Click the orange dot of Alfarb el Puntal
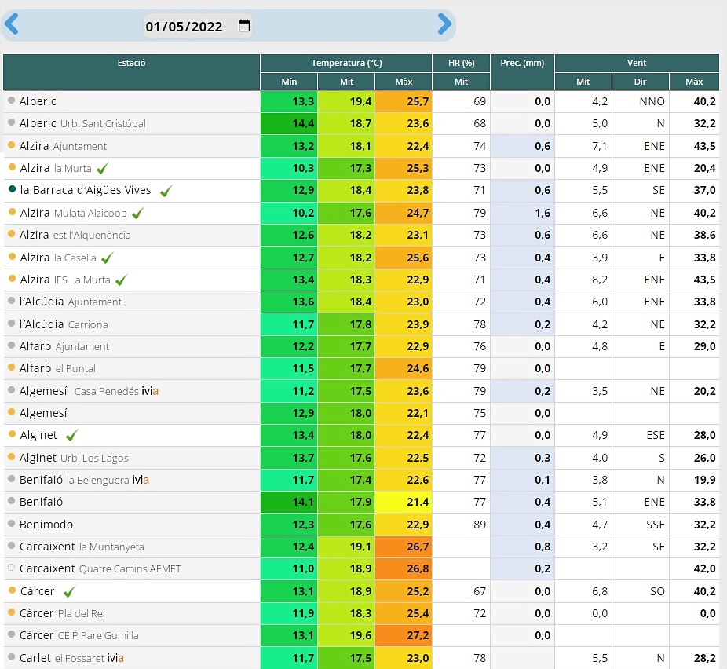727x669 pixels. (12, 367)
